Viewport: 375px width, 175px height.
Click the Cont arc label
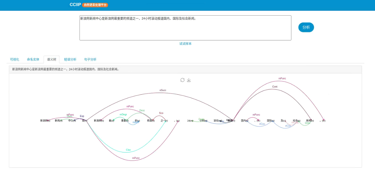275,87
